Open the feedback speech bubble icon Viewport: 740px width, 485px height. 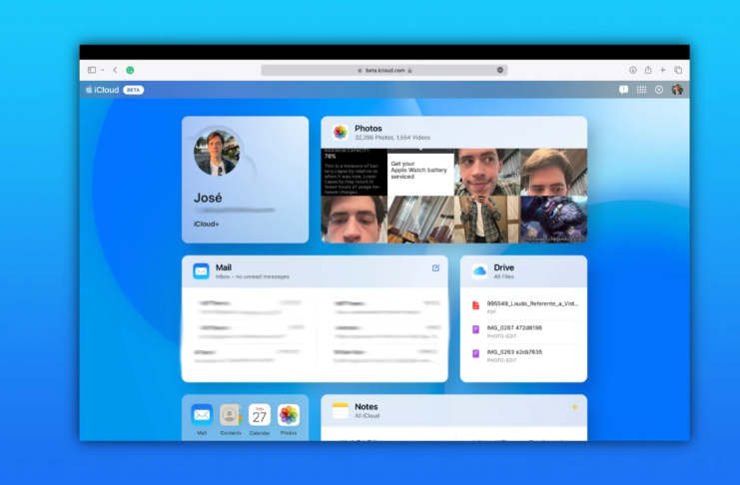click(x=623, y=90)
